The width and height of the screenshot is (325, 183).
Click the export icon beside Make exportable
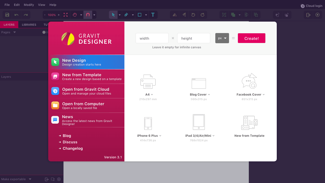pos(47,179)
